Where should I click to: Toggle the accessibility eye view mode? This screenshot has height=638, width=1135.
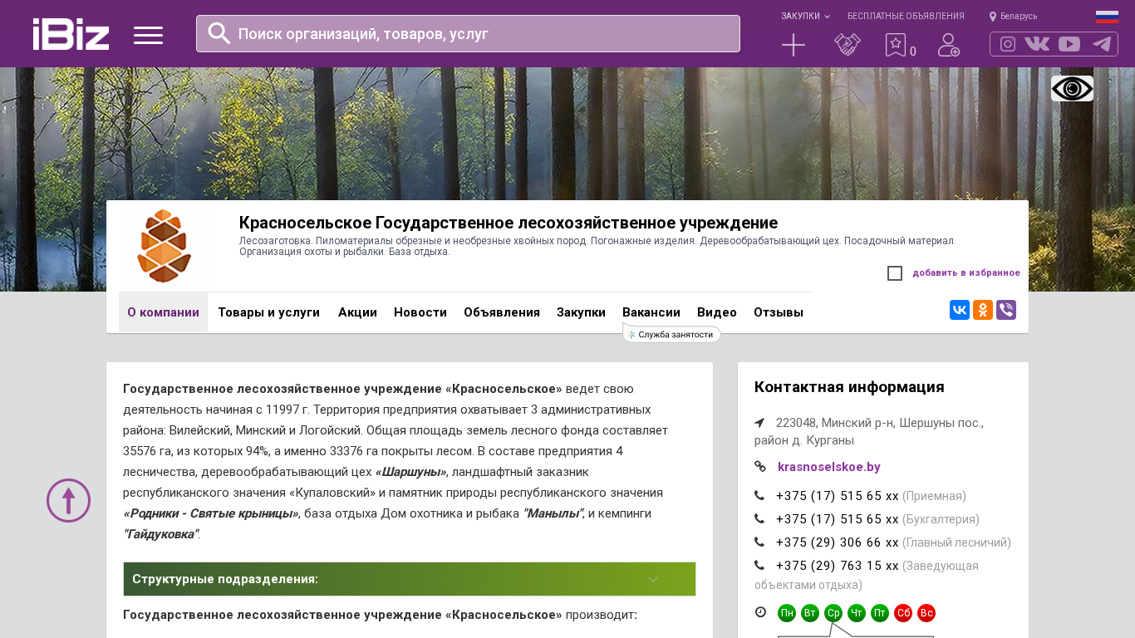coord(1072,89)
